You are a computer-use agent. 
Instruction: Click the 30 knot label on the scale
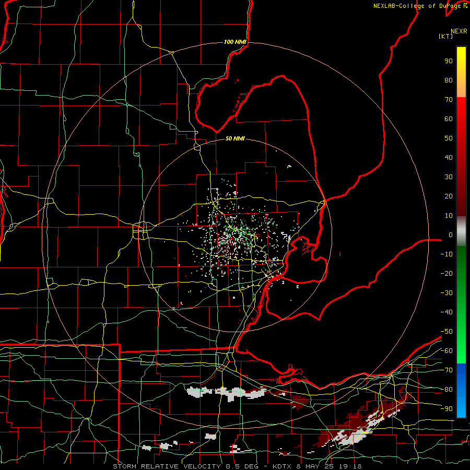click(449, 177)
